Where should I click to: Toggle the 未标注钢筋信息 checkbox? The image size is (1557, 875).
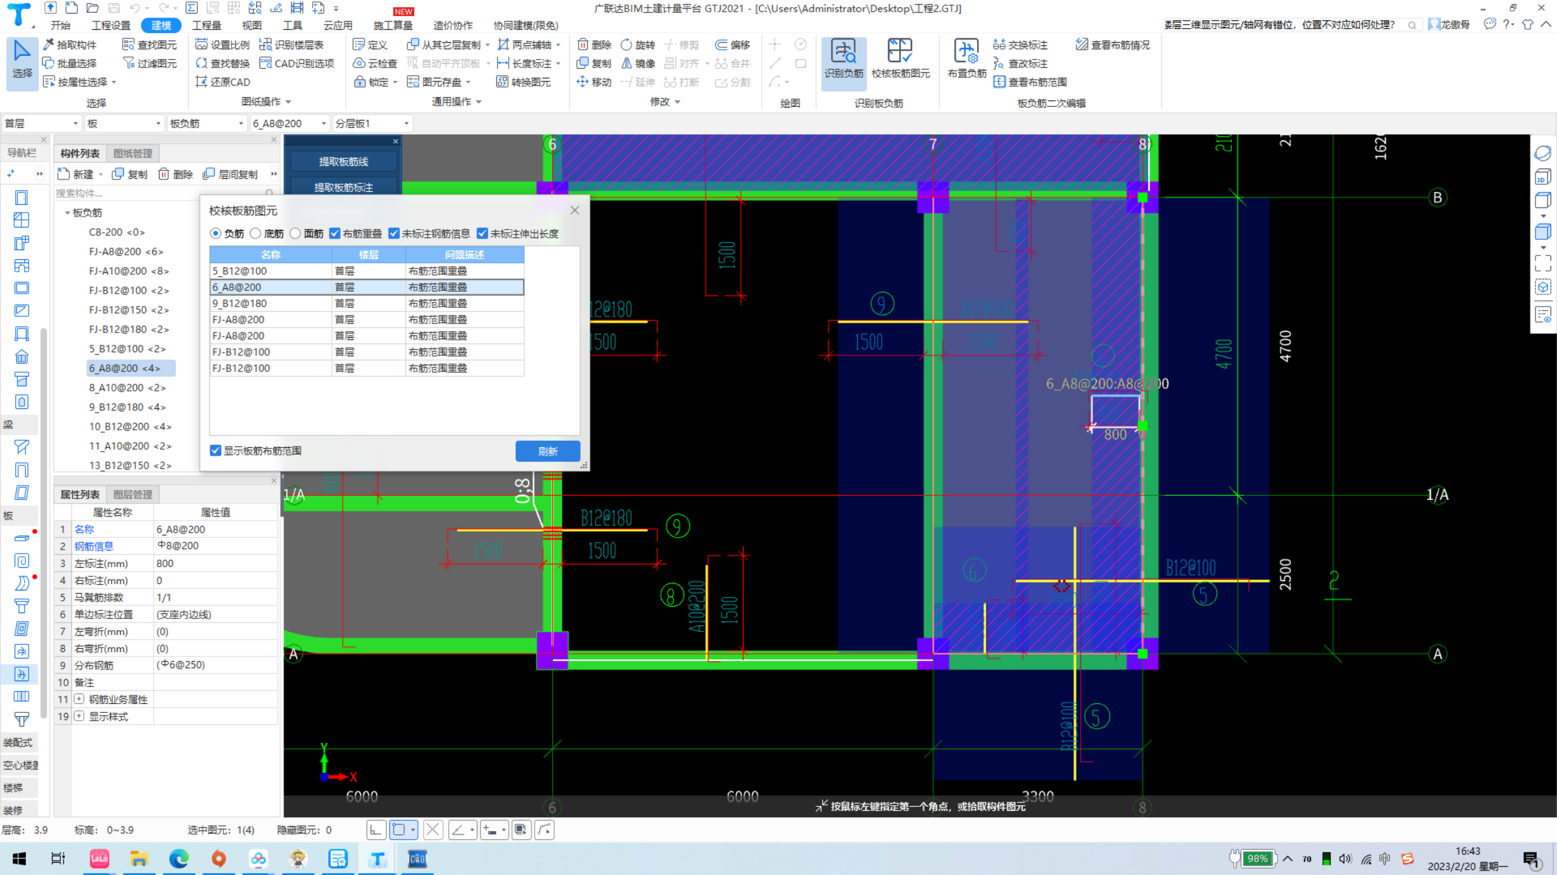pos(394,233)
